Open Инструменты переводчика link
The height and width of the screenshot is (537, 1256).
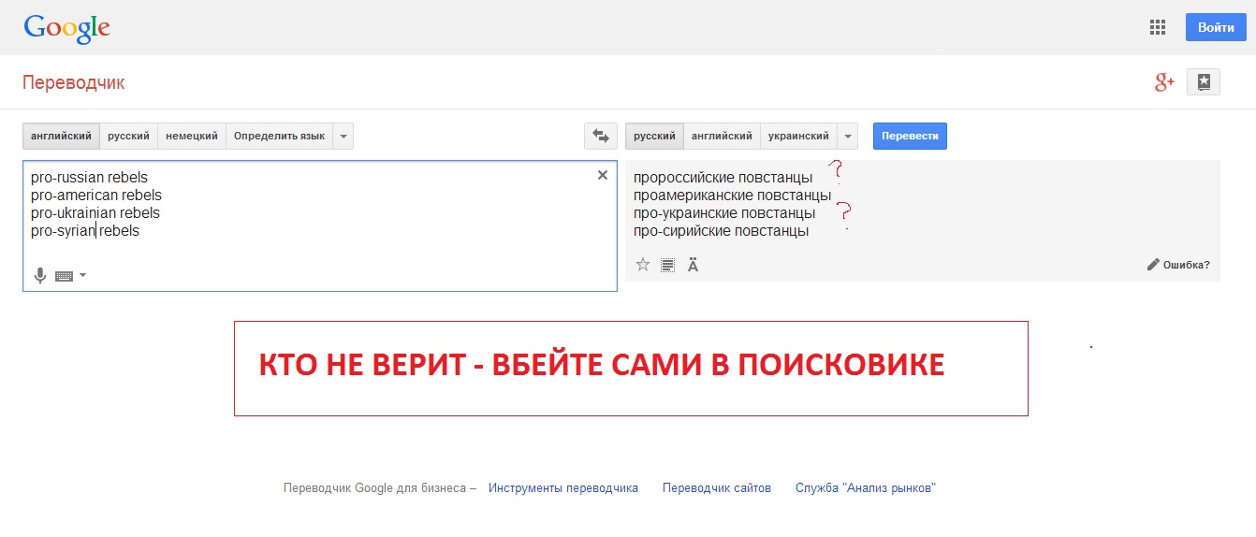(563, 487)
